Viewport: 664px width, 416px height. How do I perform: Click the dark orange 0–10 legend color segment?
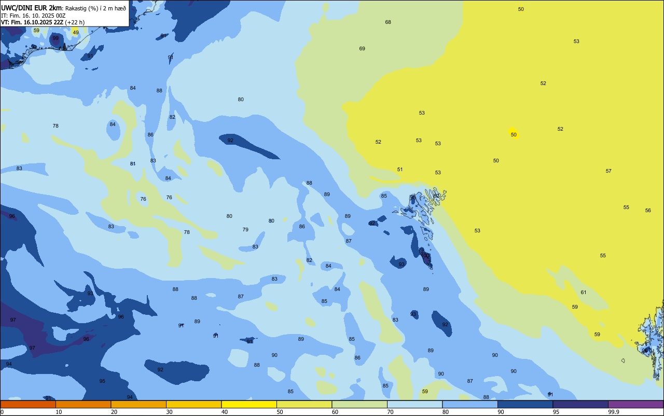pyautogui.click(x=28, y=404)
